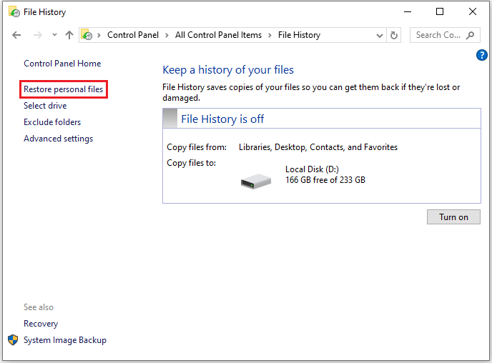Minimize the File History window
This screenshot has width=492, height=363.
coord(408,12)
